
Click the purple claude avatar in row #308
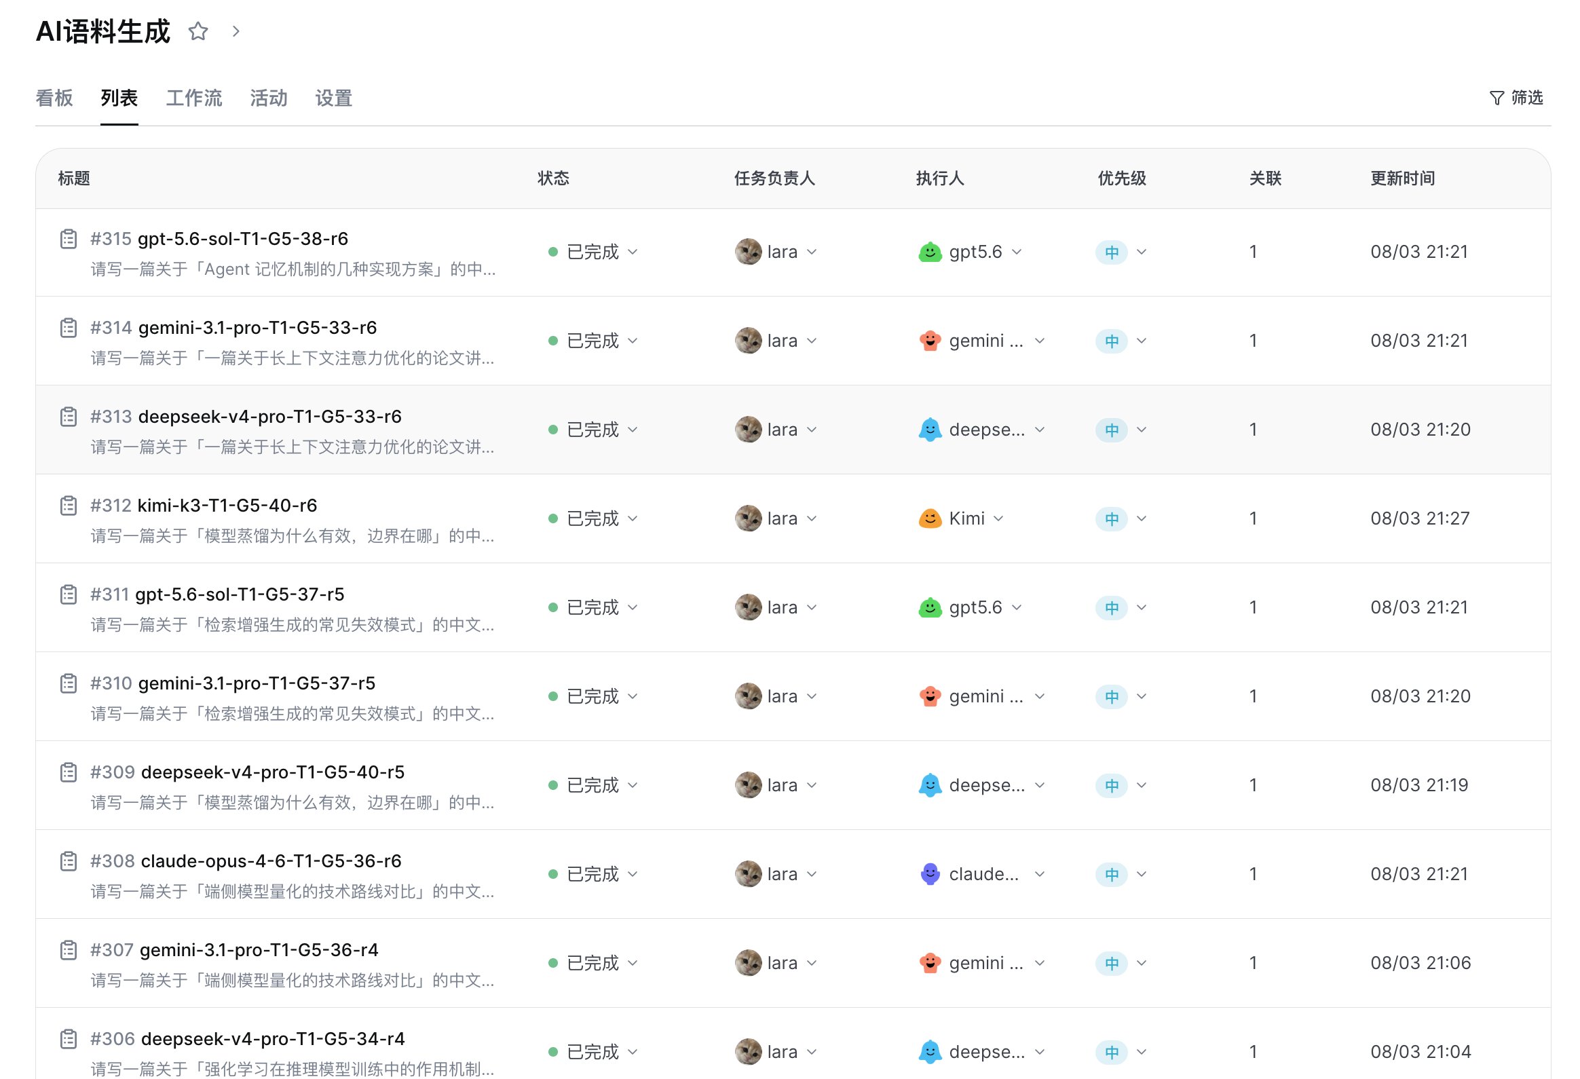coord(929,874)
